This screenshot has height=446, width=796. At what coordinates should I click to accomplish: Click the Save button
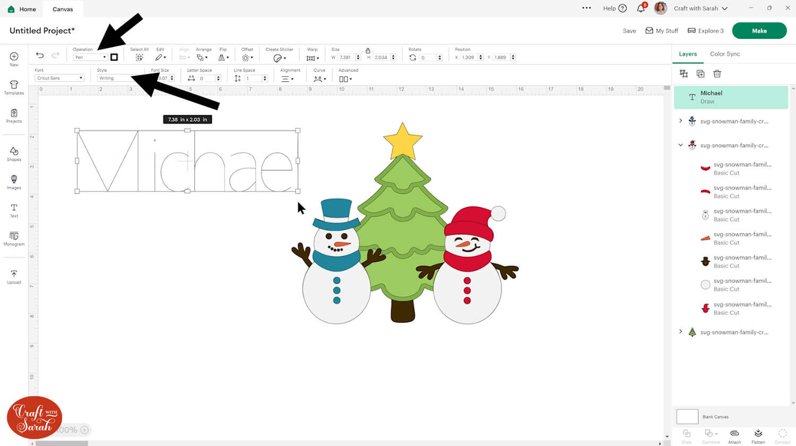[x=629, y=31]
